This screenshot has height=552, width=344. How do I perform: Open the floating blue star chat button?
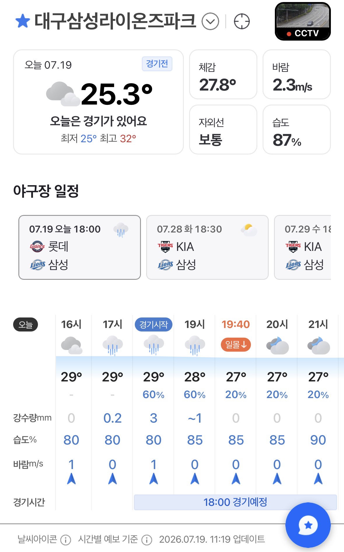coord(308,525)
